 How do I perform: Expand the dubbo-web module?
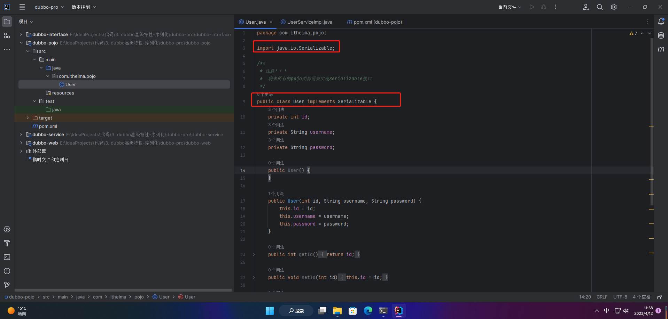pyautogui.click(x=21, y=143)
